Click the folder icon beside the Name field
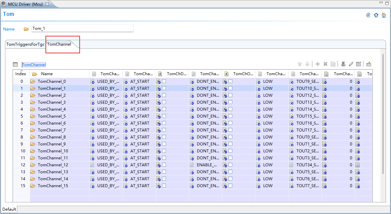This screenshot has height=214, width=391. tap(26, 29)
